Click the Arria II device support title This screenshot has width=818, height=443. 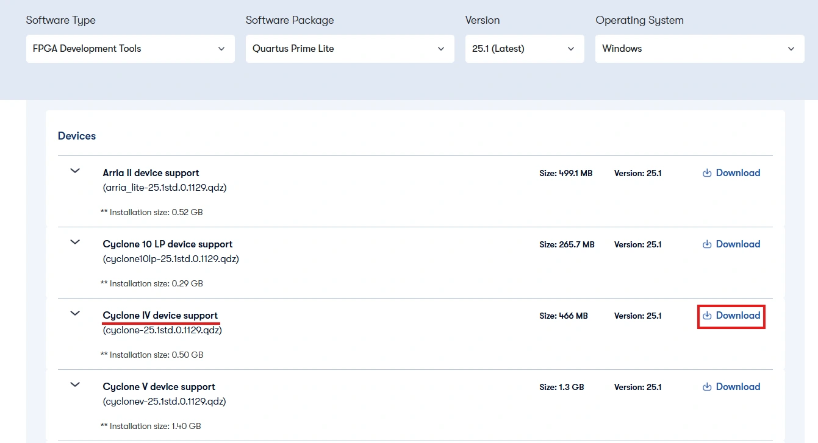tap(151, 173)
